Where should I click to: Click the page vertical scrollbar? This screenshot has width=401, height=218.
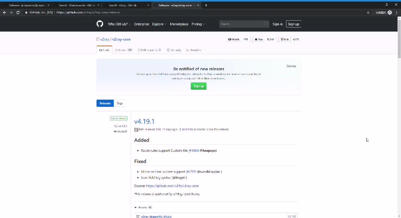pos(399,38)
